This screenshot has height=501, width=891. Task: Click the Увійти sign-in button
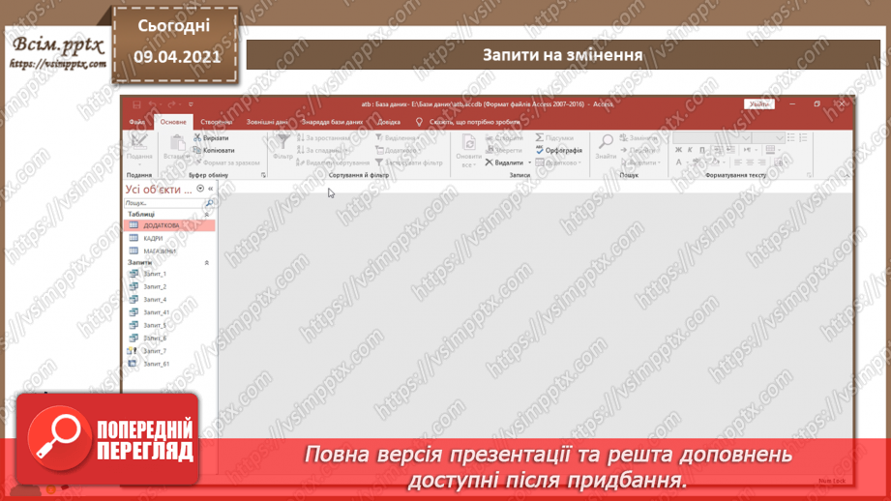tap(759, 104)
